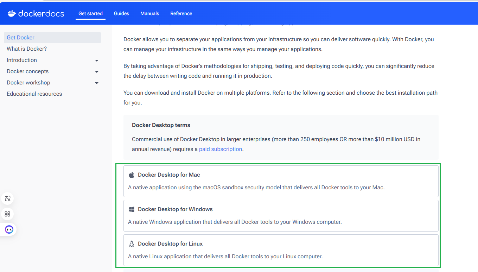Click the Docker Desktop terms heading
The height and width of the screenshot is (272, 478).
point(161,125)
